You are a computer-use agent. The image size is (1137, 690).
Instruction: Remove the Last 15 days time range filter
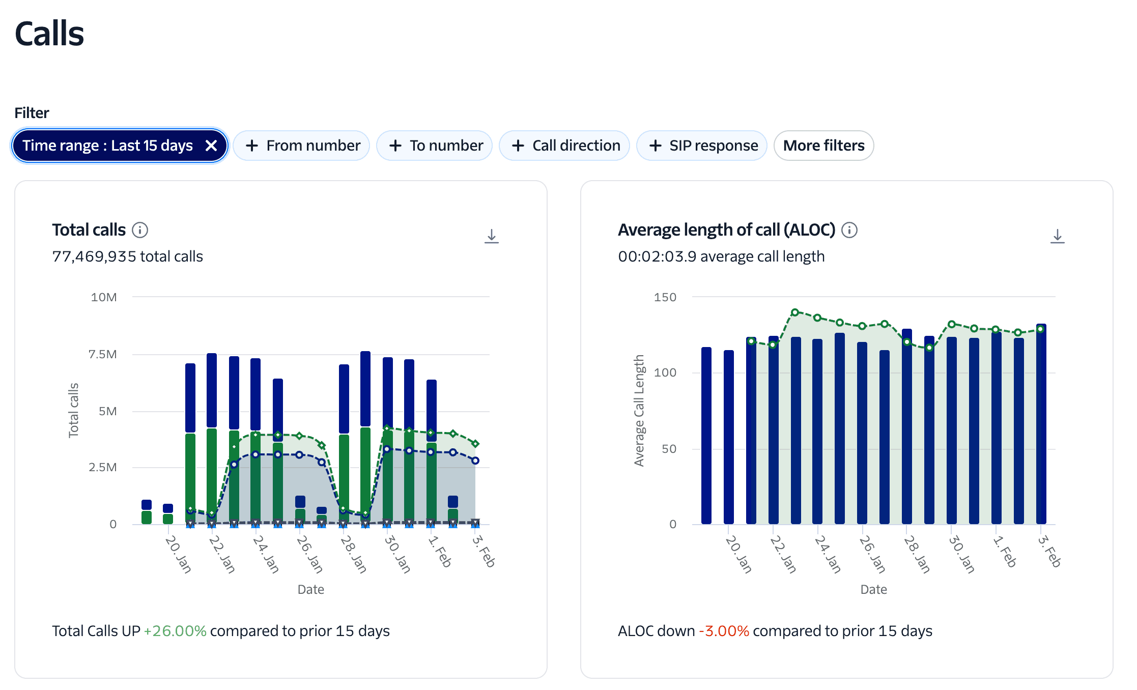(212, 146)
